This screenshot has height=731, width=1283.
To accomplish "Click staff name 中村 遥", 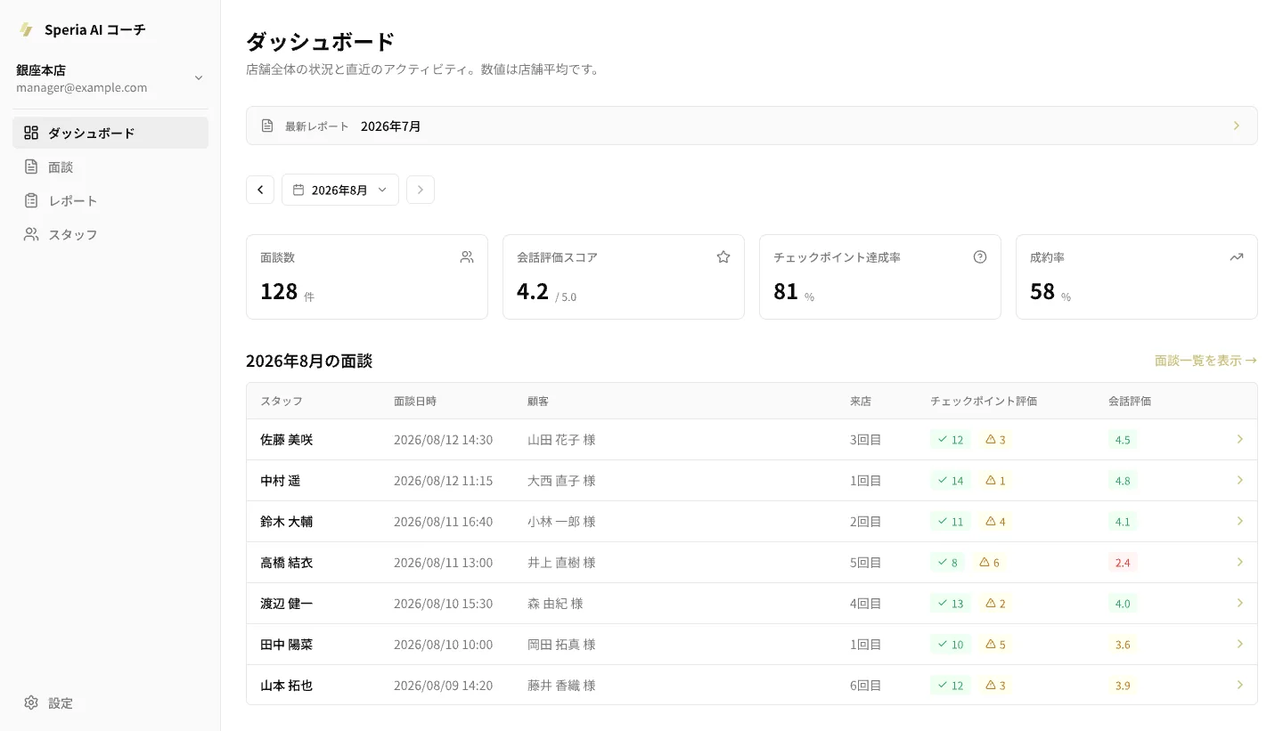I will pyautogui.click(x=281, y=481).
